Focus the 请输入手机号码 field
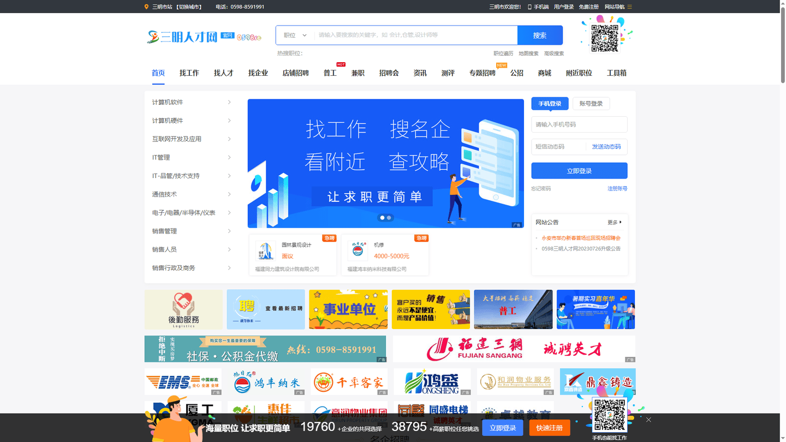This screenshot has width=786, height=442. click(x=579, y=124)
